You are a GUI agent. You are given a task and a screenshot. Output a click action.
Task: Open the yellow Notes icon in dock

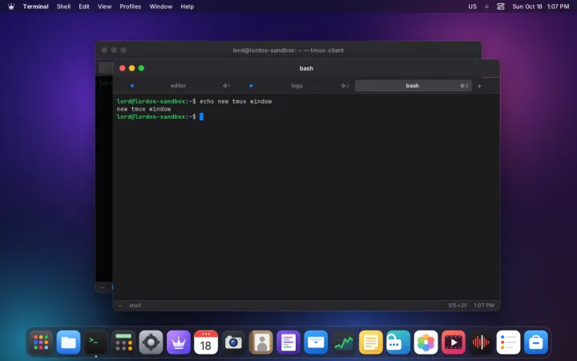click(x=370, y=343)
